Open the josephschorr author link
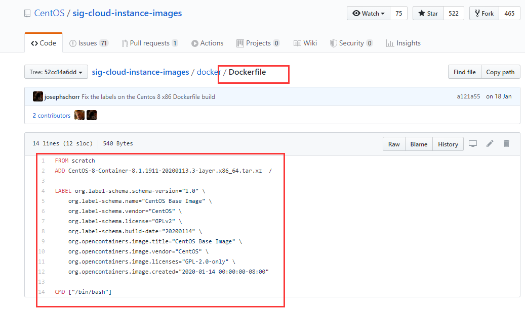Viewport: 525px width, 314px height. 62,97
